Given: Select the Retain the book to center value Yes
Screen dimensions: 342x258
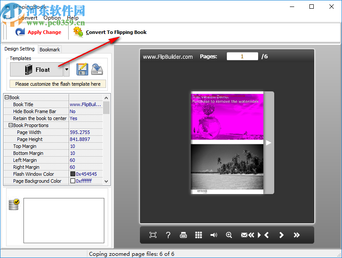Looking at the screenshot, I should click(x=86, y=118).
